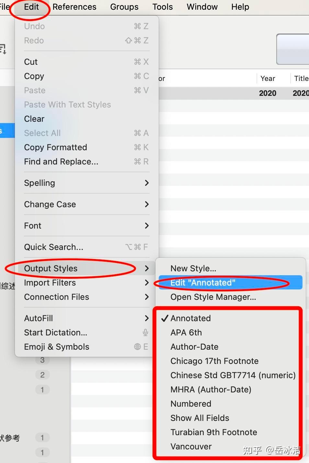Choose the APA 6th output style

coord(186,333)
